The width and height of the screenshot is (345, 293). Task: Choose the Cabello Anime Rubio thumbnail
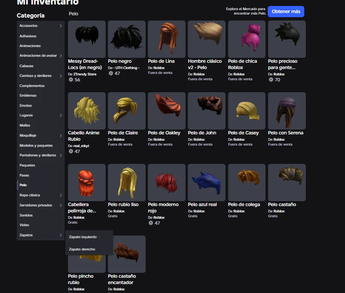point(87,111)
